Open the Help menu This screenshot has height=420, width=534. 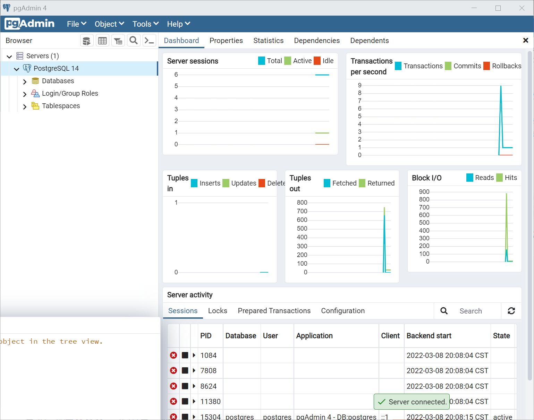tap(178, 24)
